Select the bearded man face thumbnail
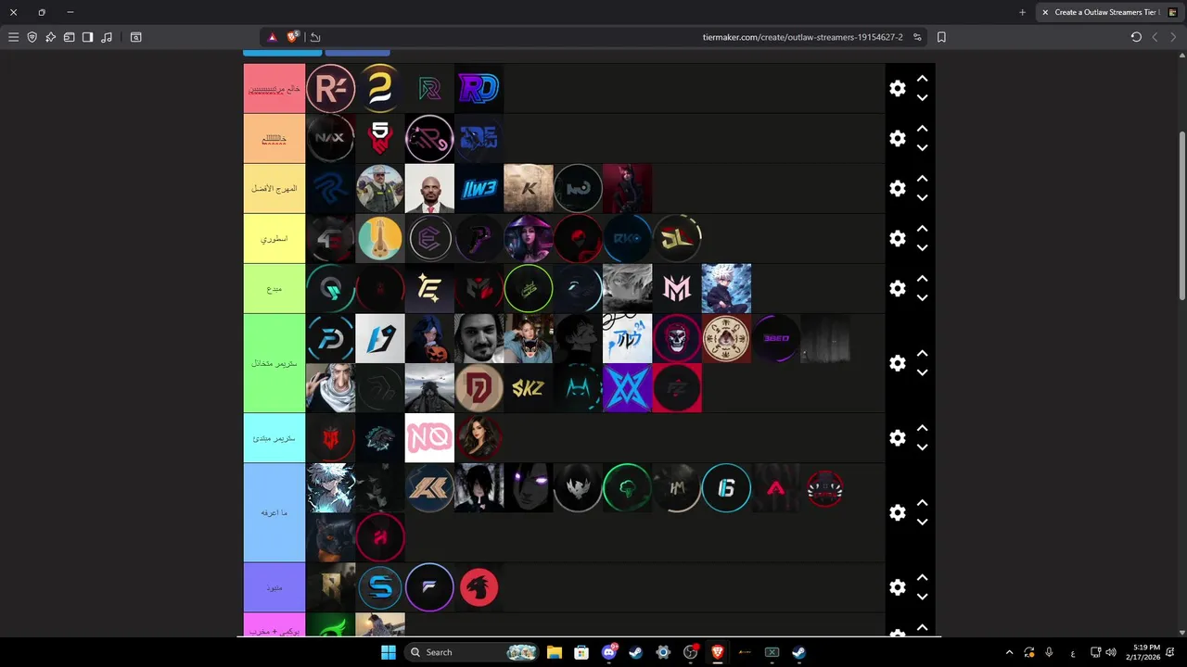This screenshot has width=1187, height=667. (479, 338)
